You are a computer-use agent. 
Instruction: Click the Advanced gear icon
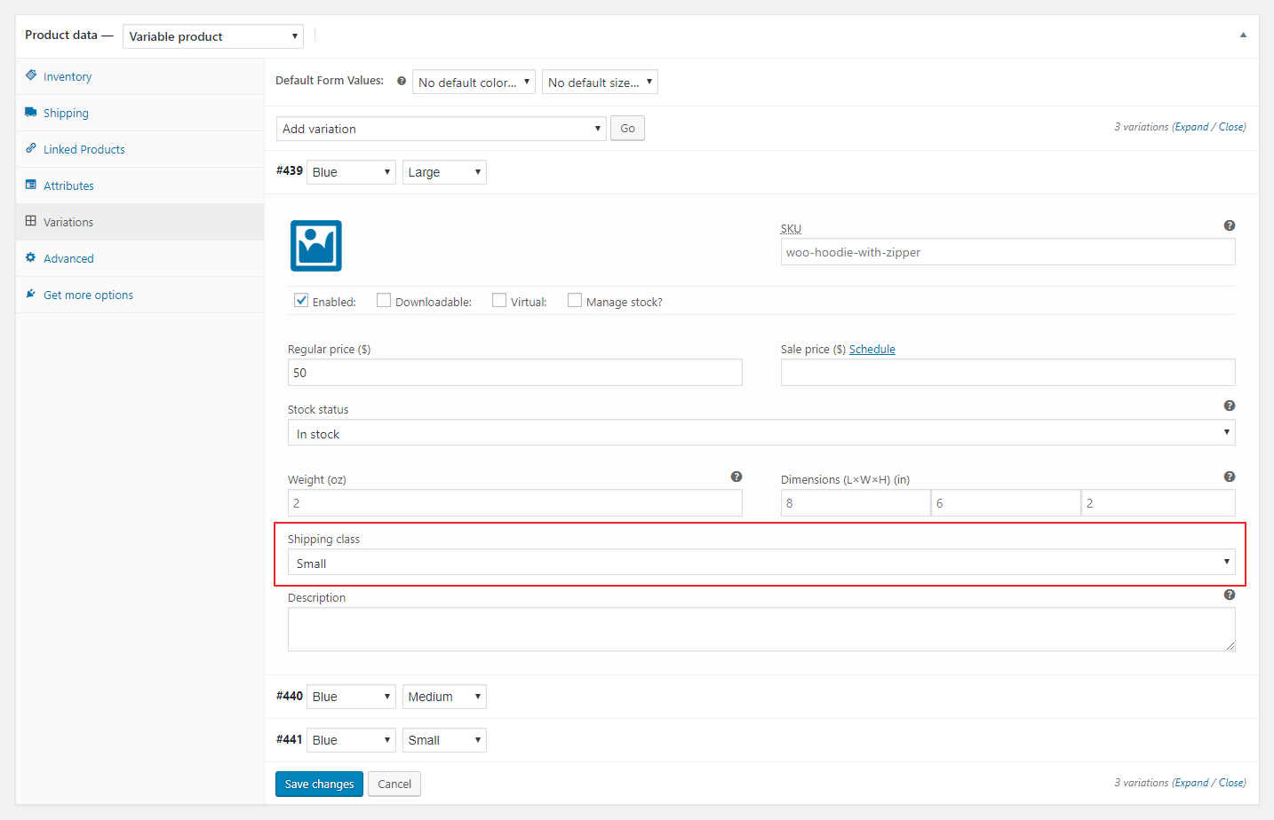(32, 257)
